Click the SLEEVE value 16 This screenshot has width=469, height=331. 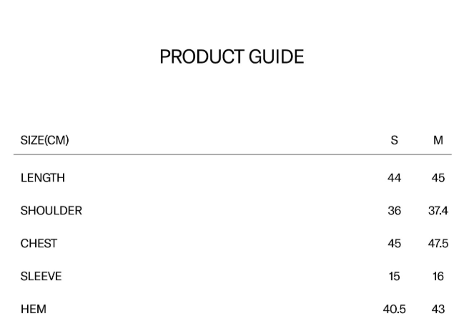click(438, 277)
